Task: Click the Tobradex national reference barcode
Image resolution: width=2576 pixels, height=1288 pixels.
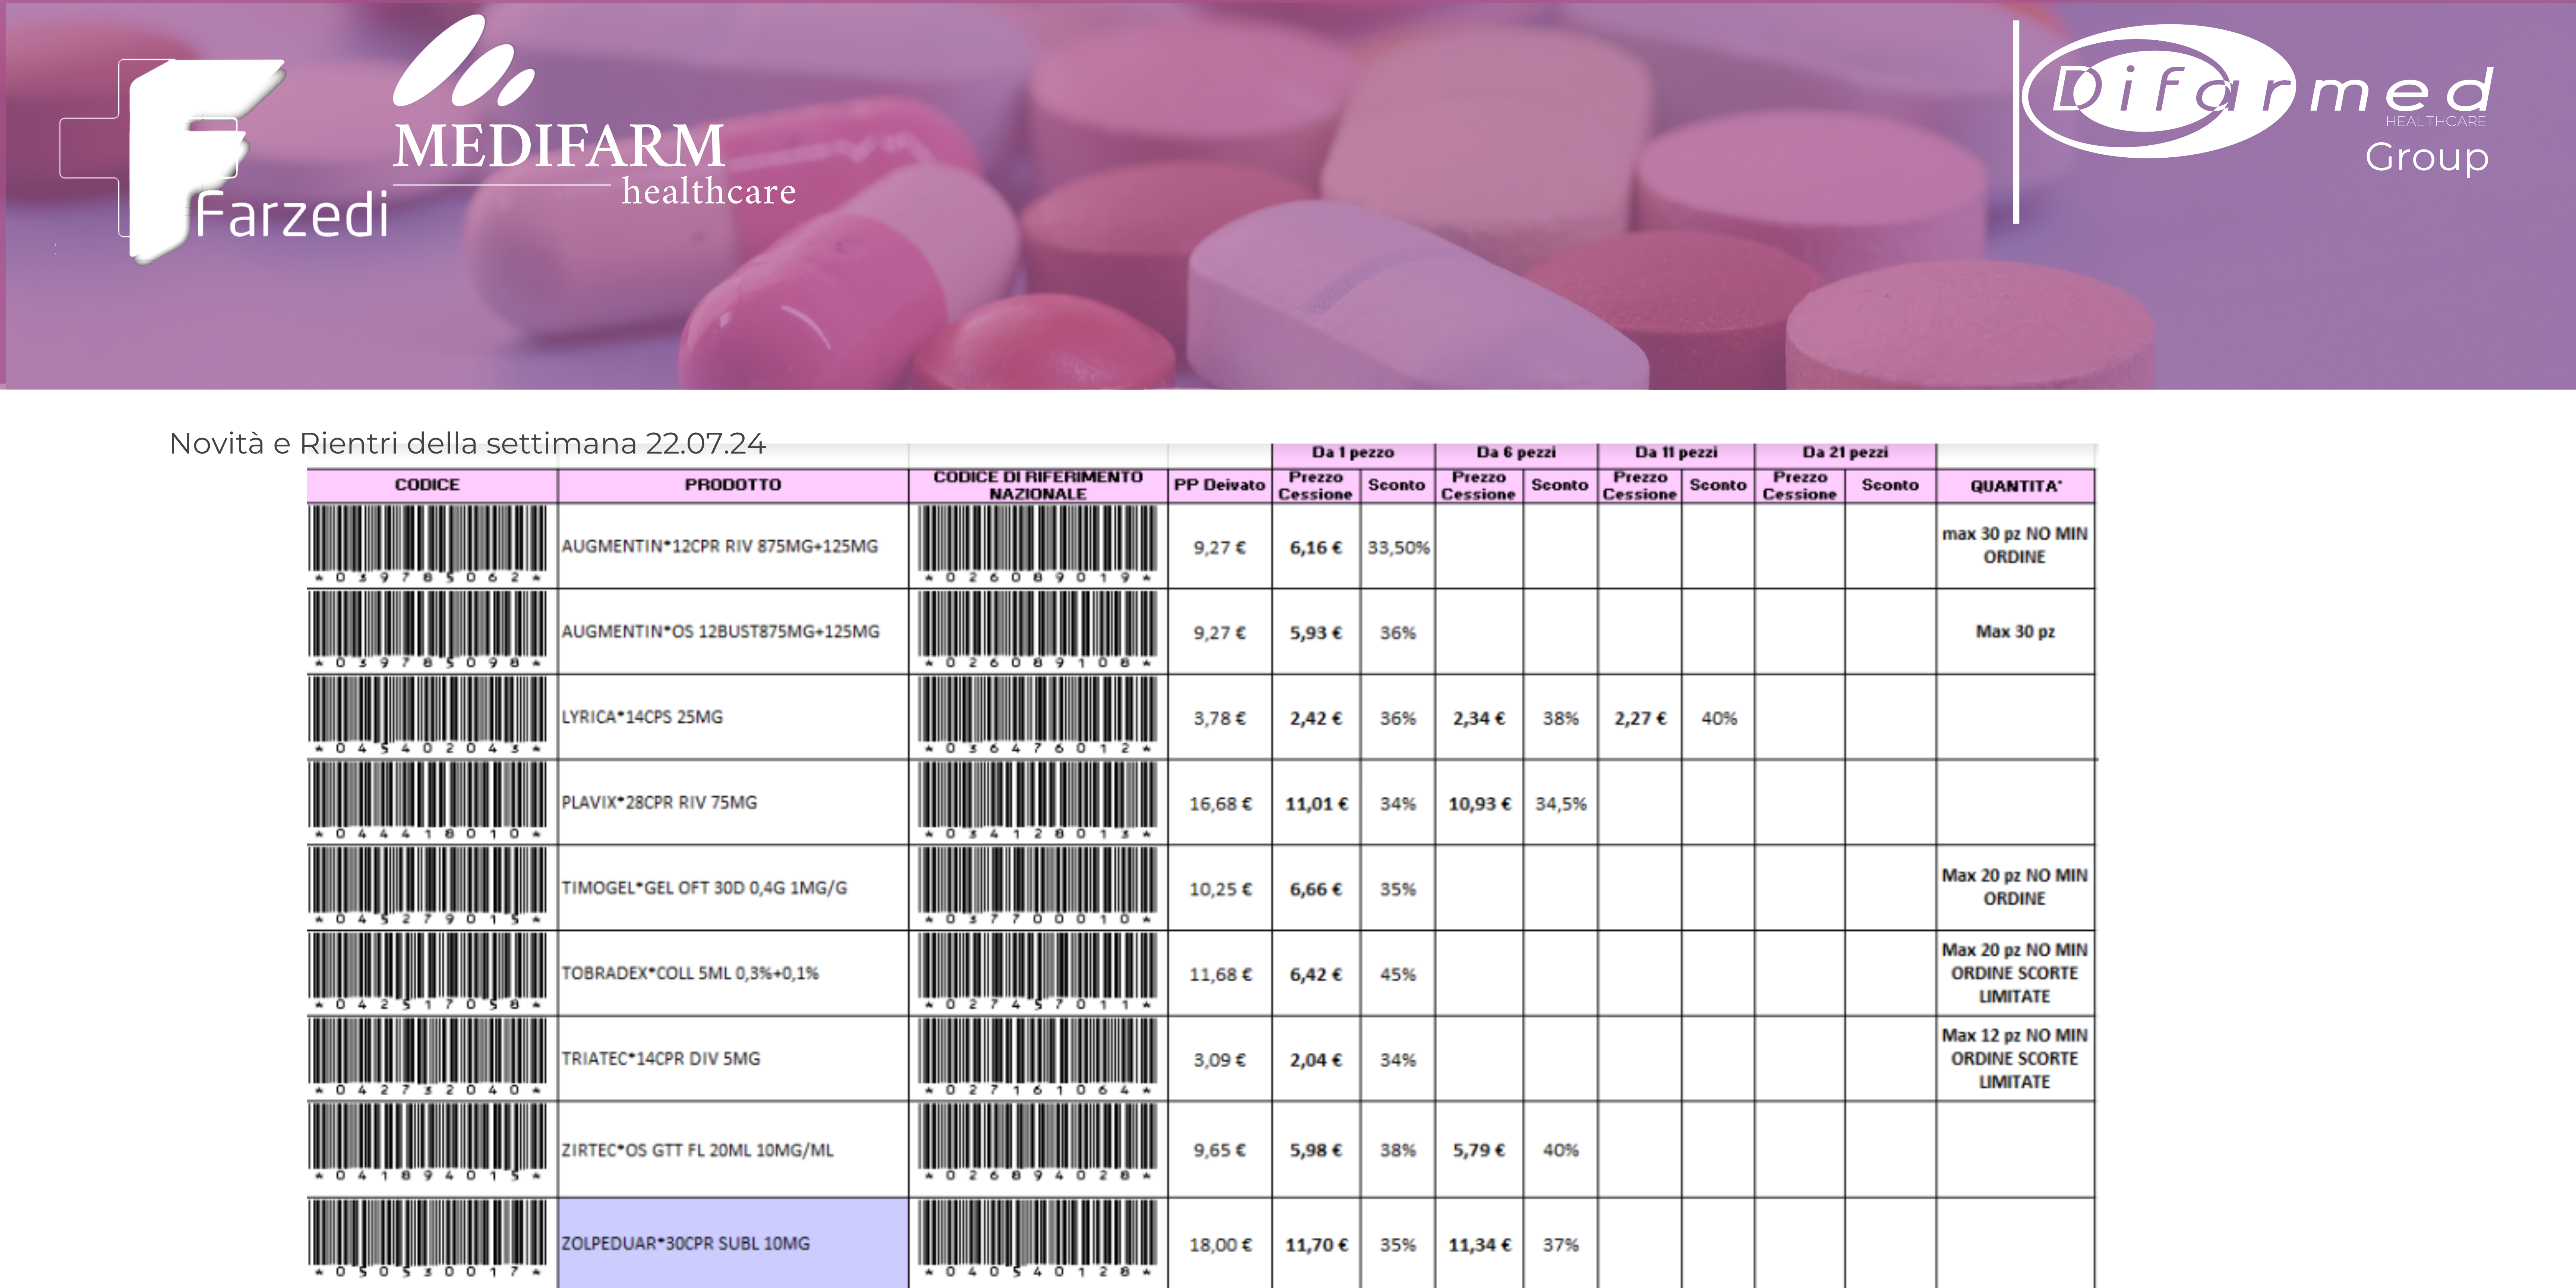Action: (1037, 971)
